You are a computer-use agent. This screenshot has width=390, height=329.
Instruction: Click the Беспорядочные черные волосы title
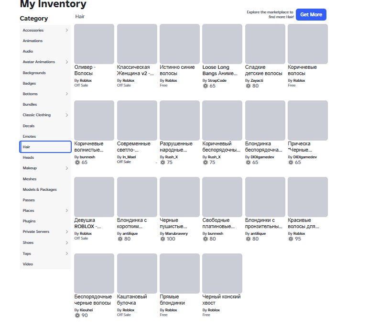click(93, 300)
